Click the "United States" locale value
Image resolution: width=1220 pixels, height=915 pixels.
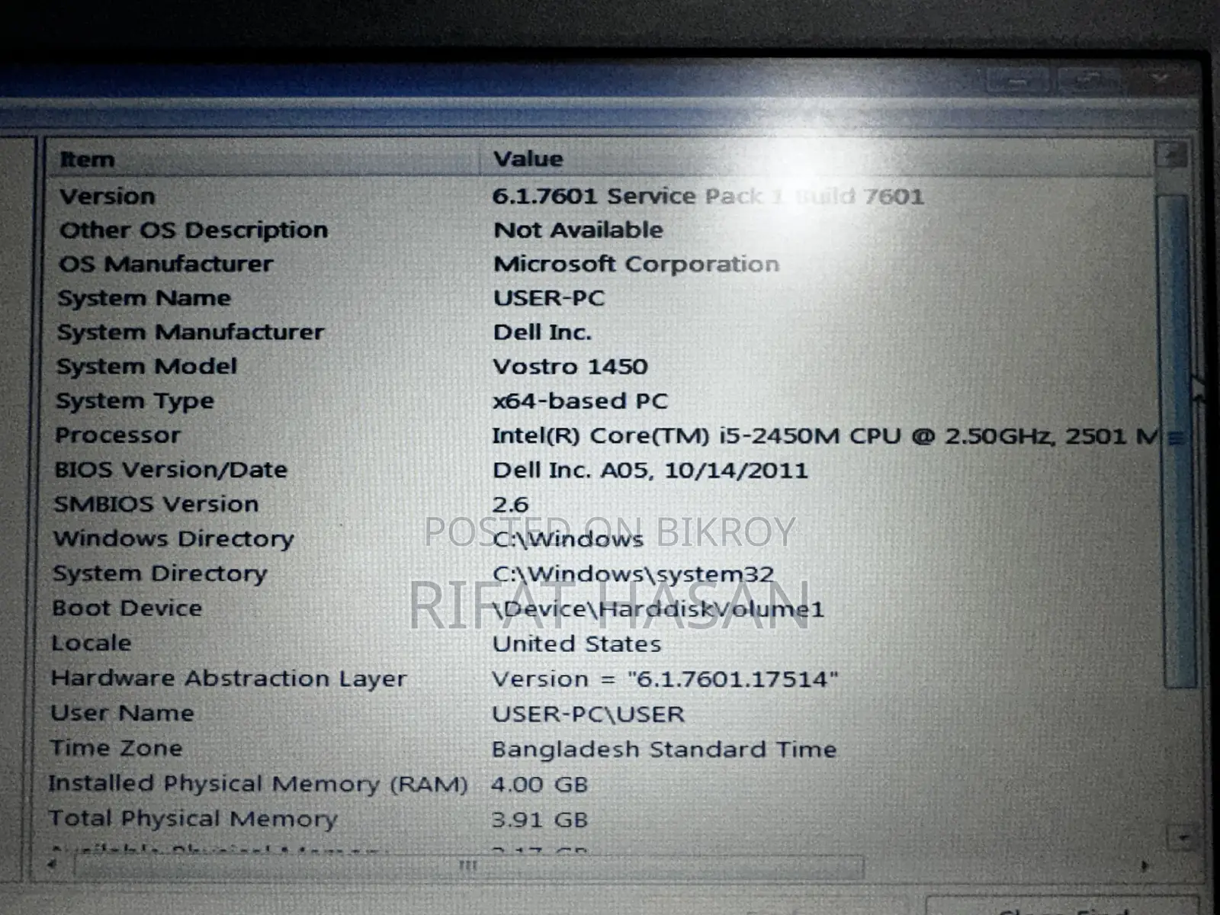576,644
